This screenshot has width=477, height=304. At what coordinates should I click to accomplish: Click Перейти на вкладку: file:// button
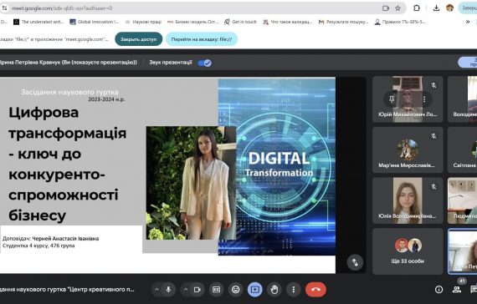pos(202,39)
